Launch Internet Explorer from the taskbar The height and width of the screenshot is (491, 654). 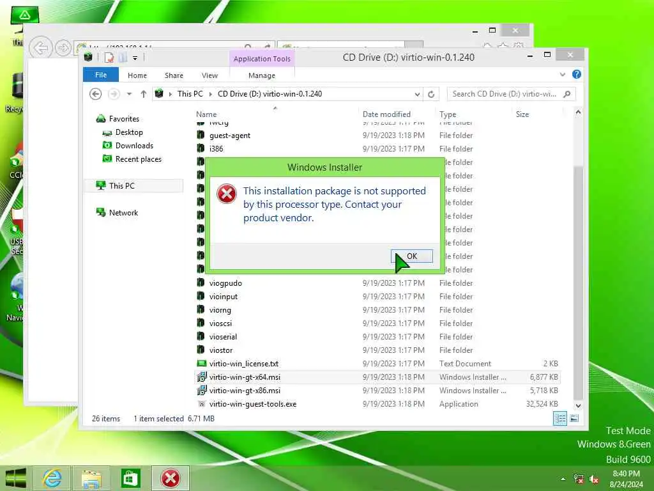click(x=52, y=478)
